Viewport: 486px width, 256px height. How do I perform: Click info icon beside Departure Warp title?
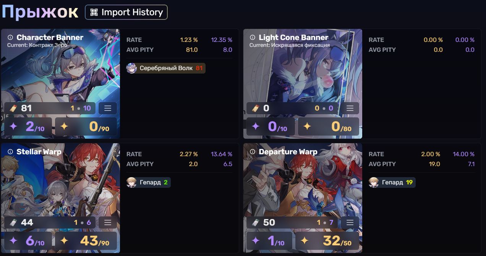click(253, 152)
